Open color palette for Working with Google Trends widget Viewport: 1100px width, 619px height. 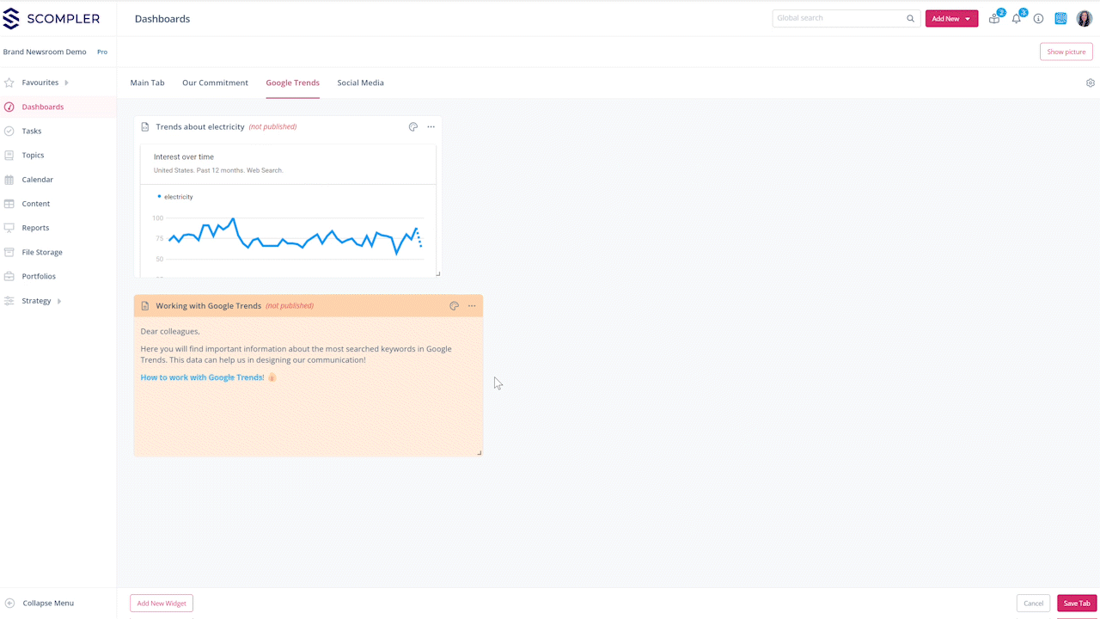pos(454,306)
